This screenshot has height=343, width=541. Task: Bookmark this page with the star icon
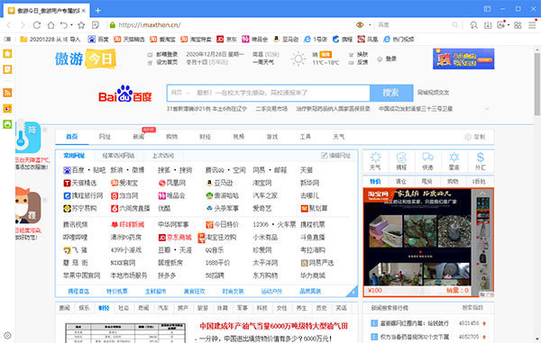click(81, 25)
